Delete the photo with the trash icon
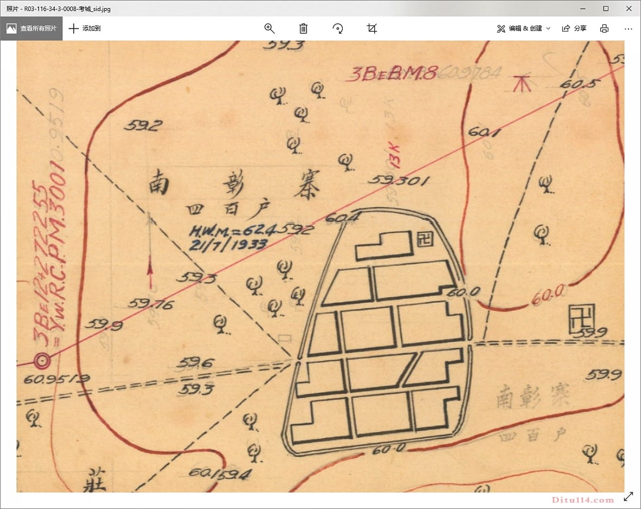 pyautogui.click(x=304, y=29)
